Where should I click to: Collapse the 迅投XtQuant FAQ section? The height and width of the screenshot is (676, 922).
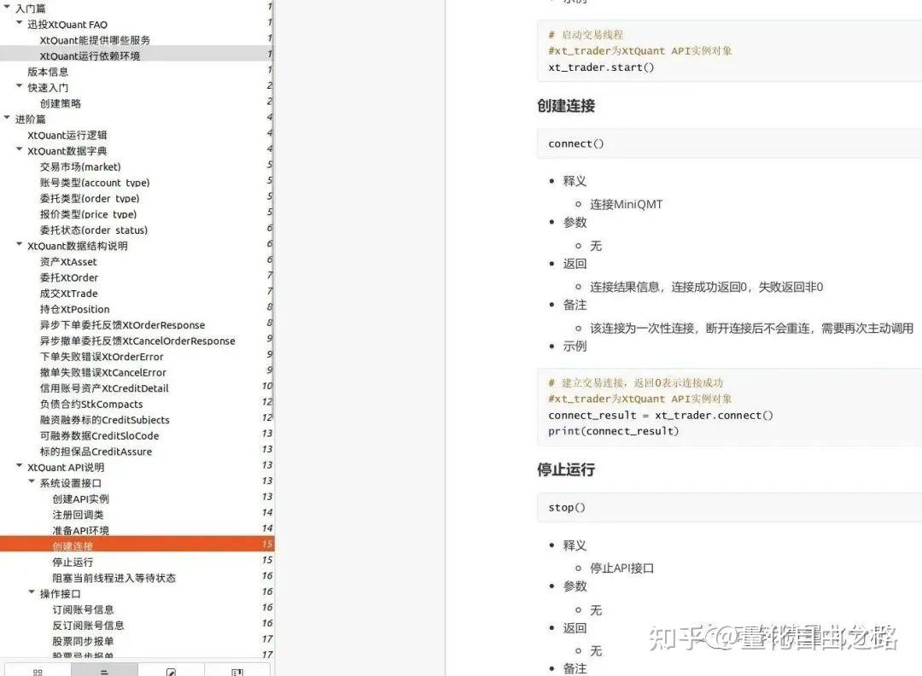pos(19,24)
